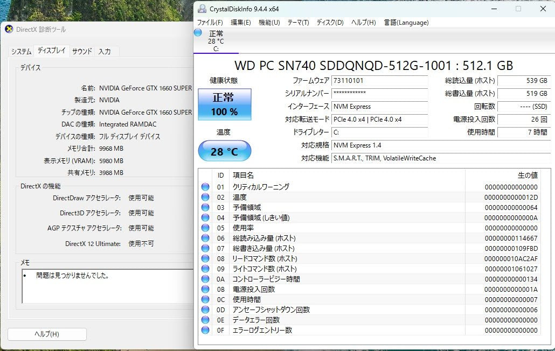
Task: Click the 正常 100 % health status button
Action: 224,104
